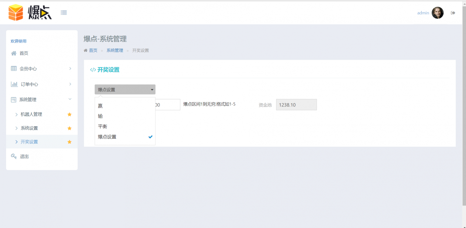Image resolution: width=466 pixels, height=228 pixels.
Task: Select 赢 from the dropdown list
Action: (x=100, y=106)
